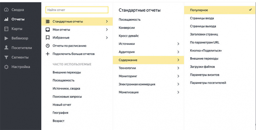
Task: Expand Мои отчеты with its arrow
Action: pyautogui.click(x=107, y=30)
